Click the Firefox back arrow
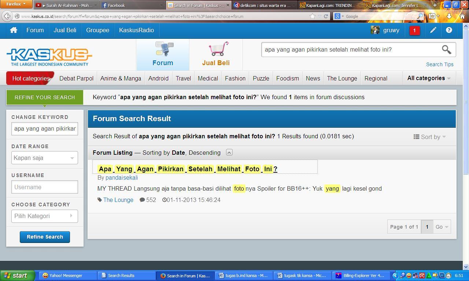Viewport: 469px width, 281px height. (x=7, y=16)
